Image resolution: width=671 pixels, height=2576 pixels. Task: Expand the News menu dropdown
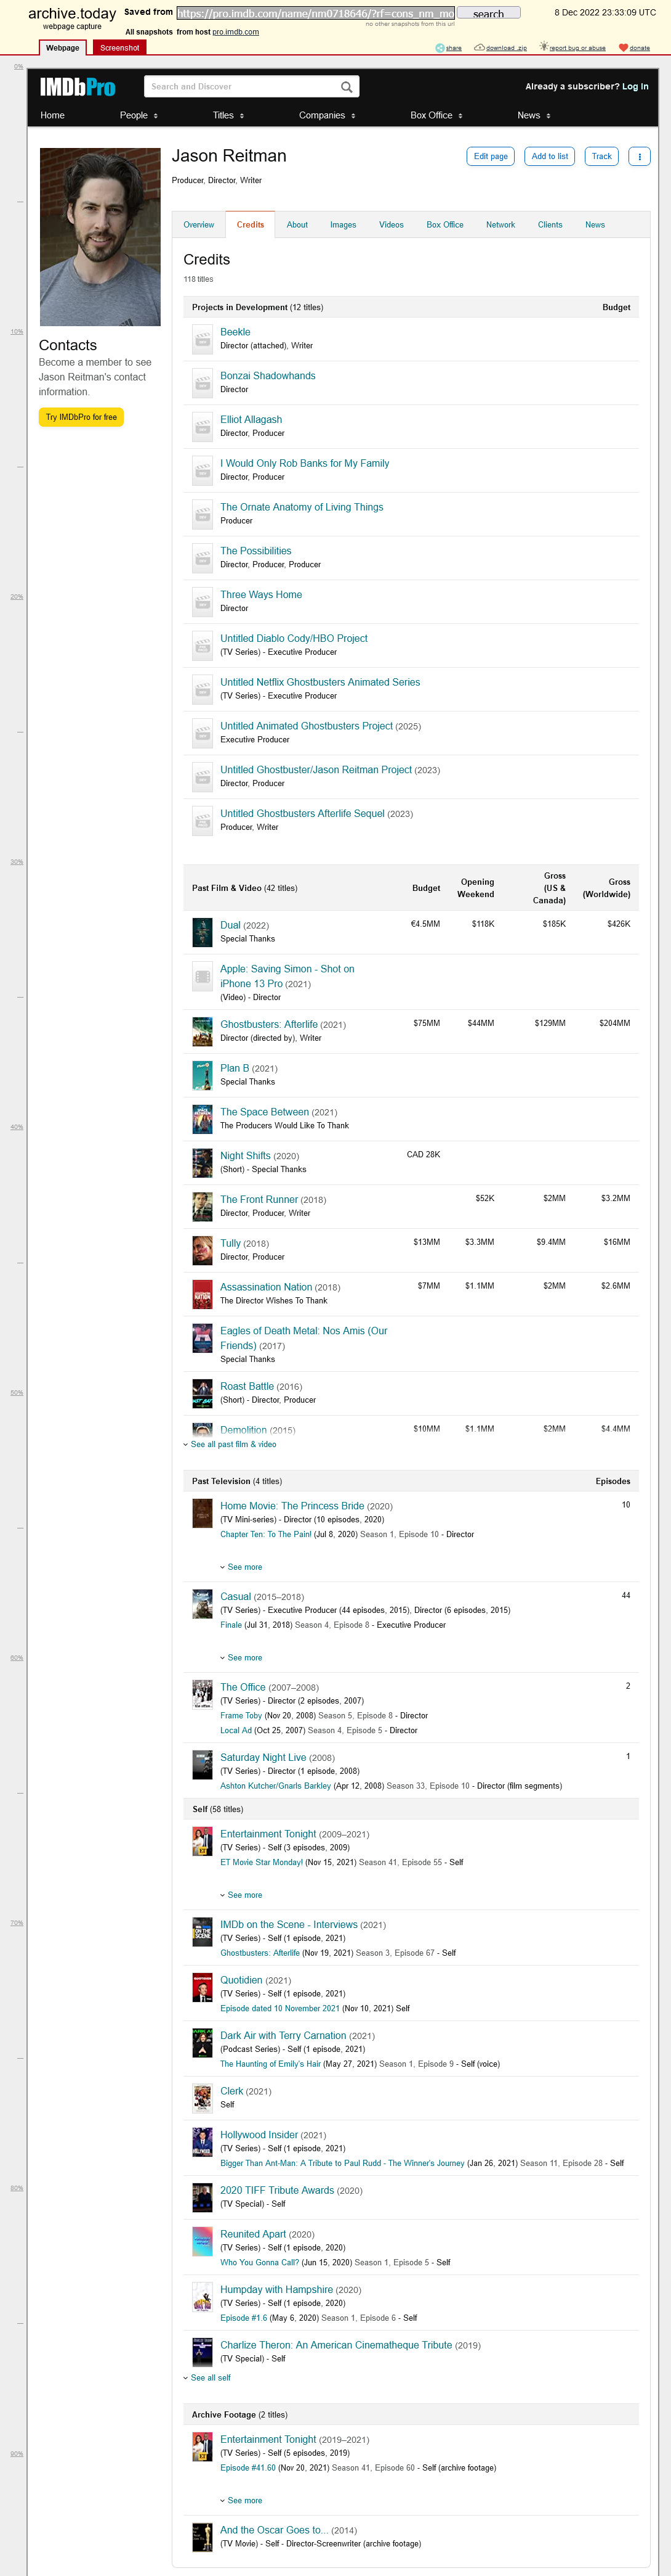pyautogui.click(x=534, y=115)
